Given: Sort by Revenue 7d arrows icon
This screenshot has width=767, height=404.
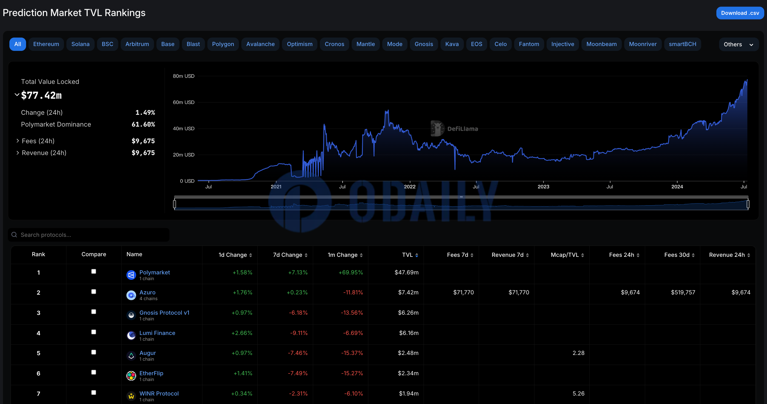Looking at the screenshot, I should click(527, 255).
